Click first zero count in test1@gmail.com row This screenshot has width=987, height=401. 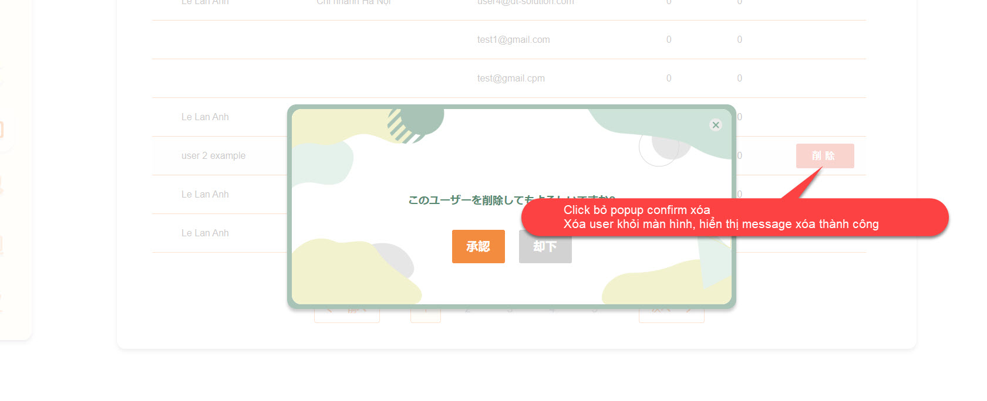pos(668,40)
